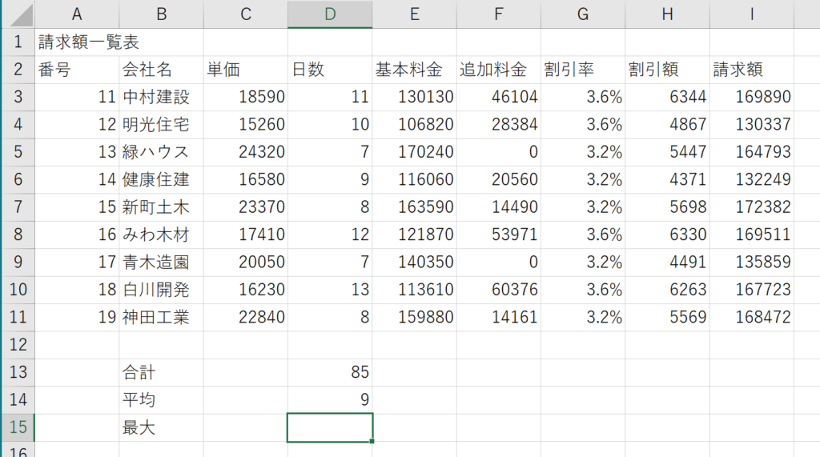Select the cell 明光住宅
The height and width of the screenshot is (457, 820).
tap(161, 124)
